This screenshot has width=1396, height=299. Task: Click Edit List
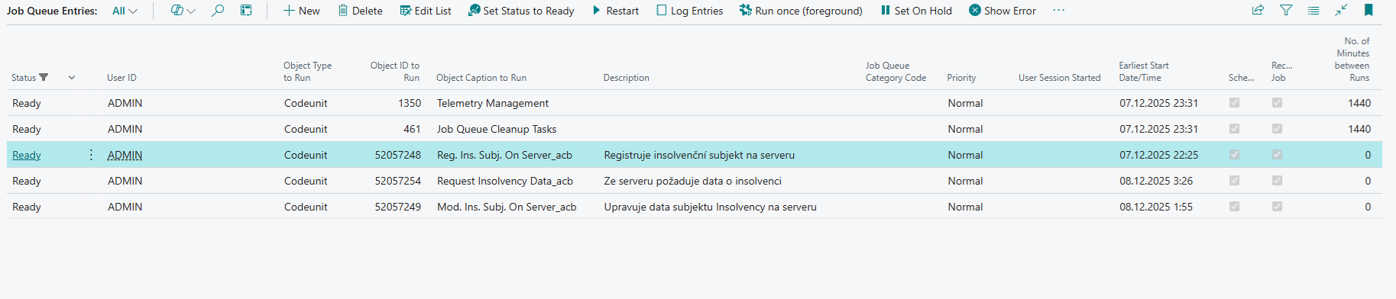tap(426, 11)
